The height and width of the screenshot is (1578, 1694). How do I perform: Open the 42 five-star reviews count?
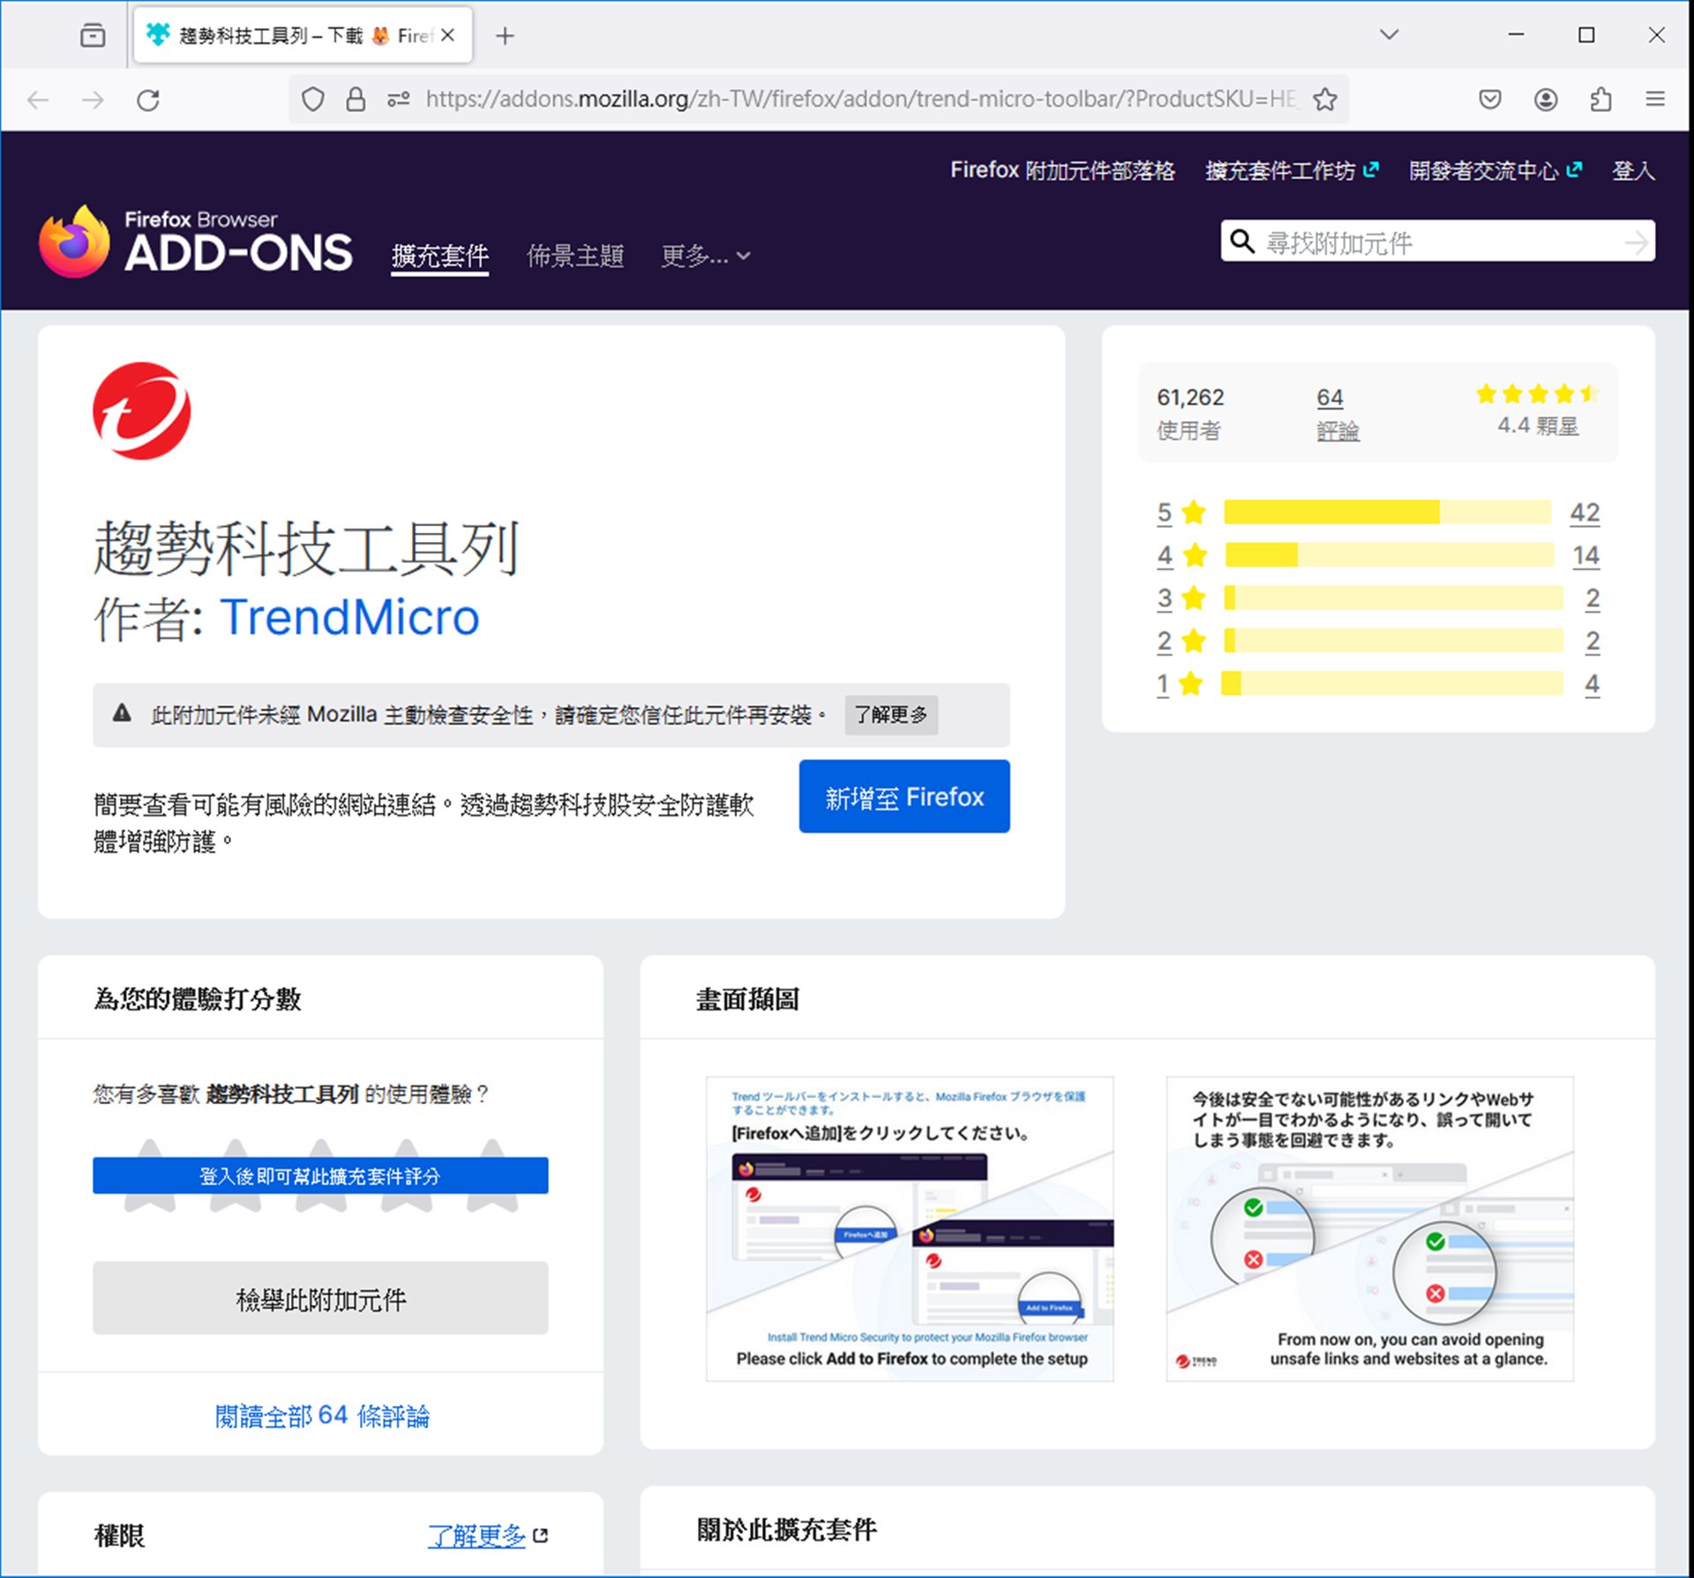[x=1585, y=513]
